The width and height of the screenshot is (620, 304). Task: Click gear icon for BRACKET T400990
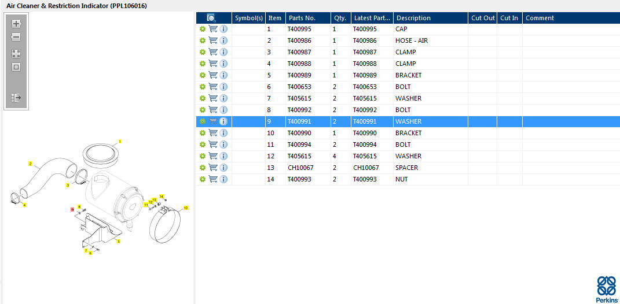pyautogui.click(x=203, y=133)
